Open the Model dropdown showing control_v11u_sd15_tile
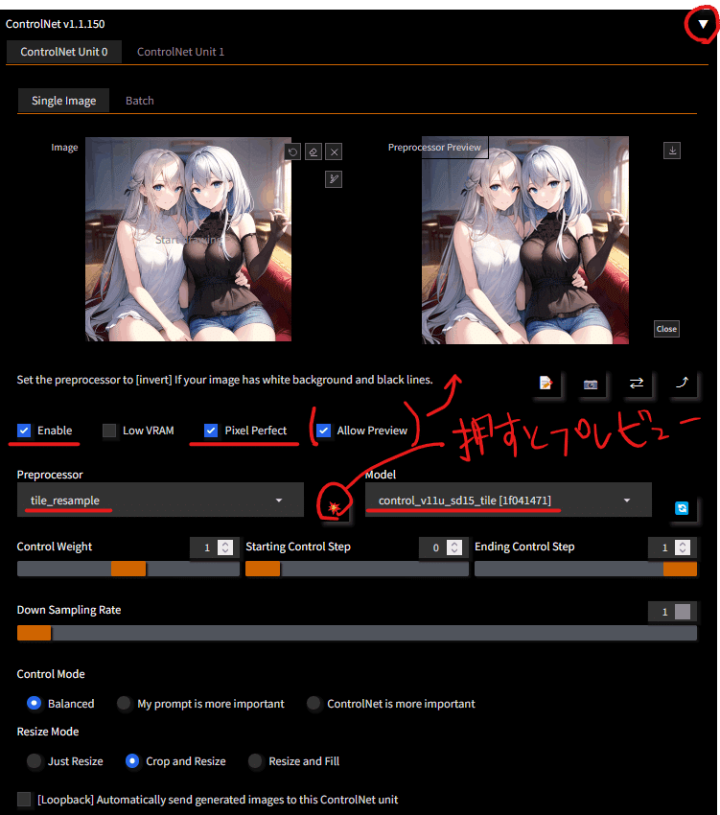 [x=508, y=500]
